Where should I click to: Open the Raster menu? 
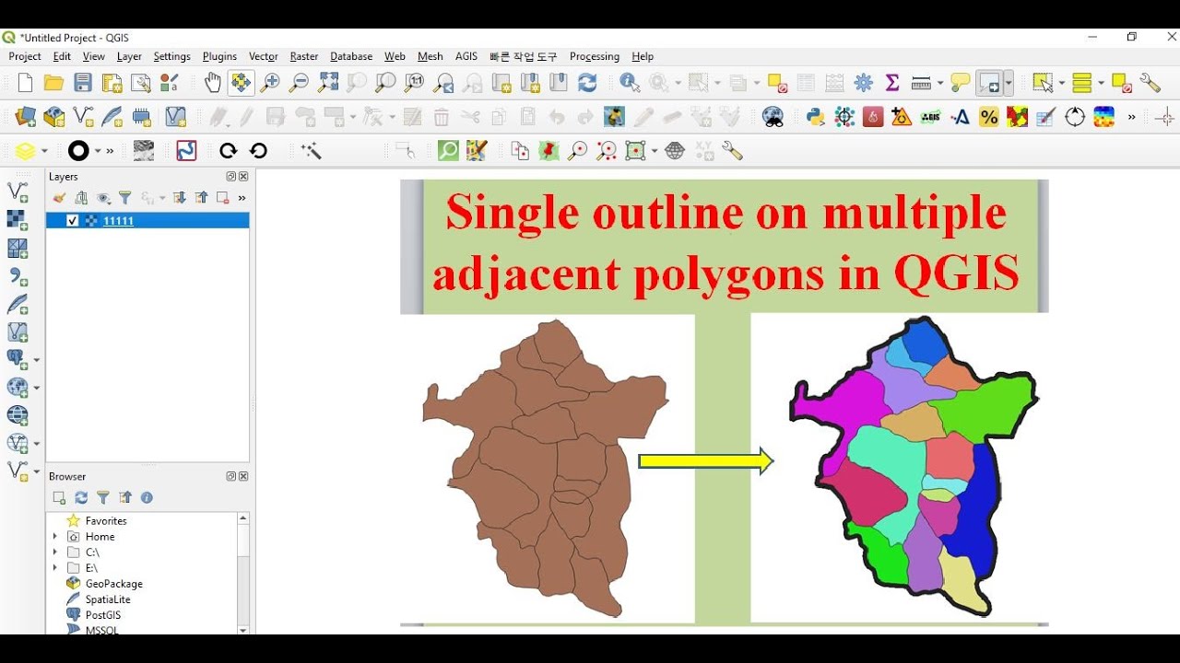tap(304, 56)
